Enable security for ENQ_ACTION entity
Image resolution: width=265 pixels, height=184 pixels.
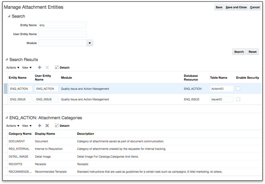[x=238, y=89]
